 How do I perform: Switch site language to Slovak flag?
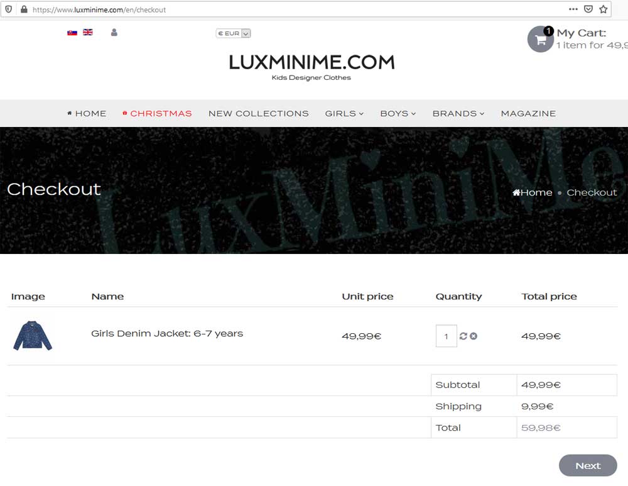(72, 33)
